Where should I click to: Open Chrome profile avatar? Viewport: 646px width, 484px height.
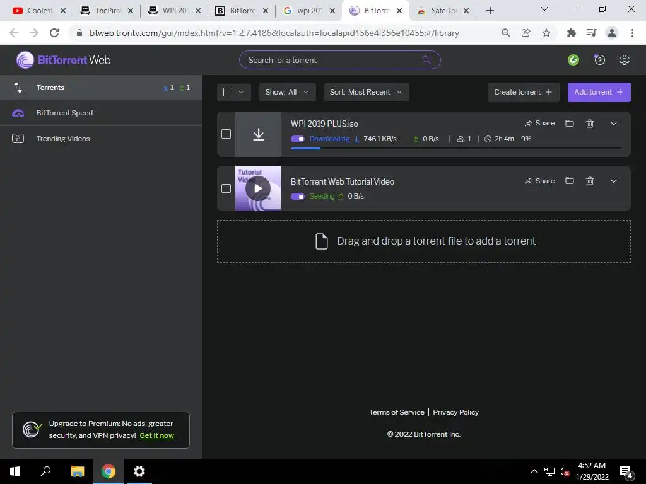click(612, 33)
